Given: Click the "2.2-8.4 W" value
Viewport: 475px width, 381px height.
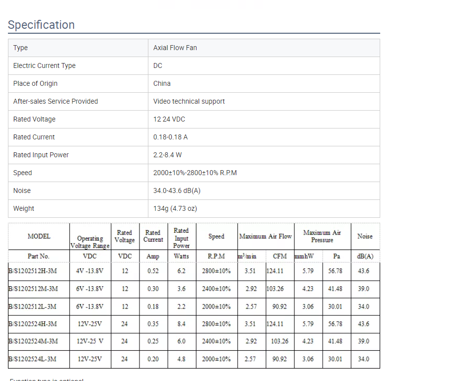Looking at the screenshot, I should [x=168, y=155].
